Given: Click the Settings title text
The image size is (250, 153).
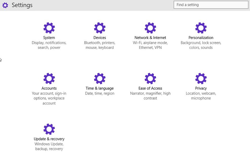Looking at the screenshot, I should pos(22,5).
